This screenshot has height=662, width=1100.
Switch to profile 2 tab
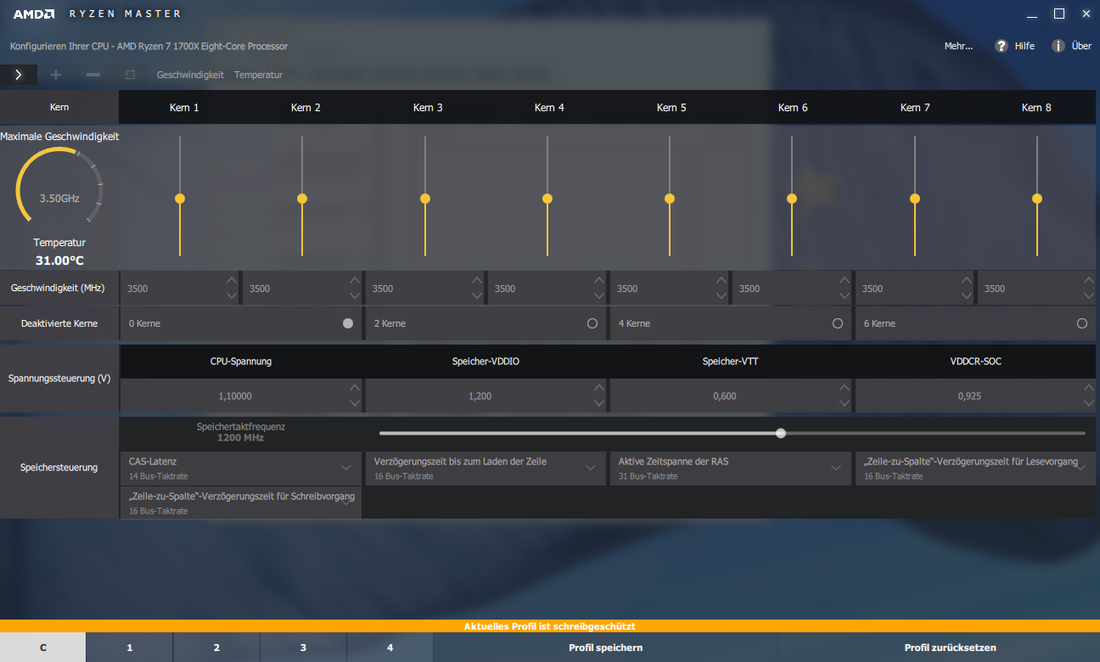216,648
